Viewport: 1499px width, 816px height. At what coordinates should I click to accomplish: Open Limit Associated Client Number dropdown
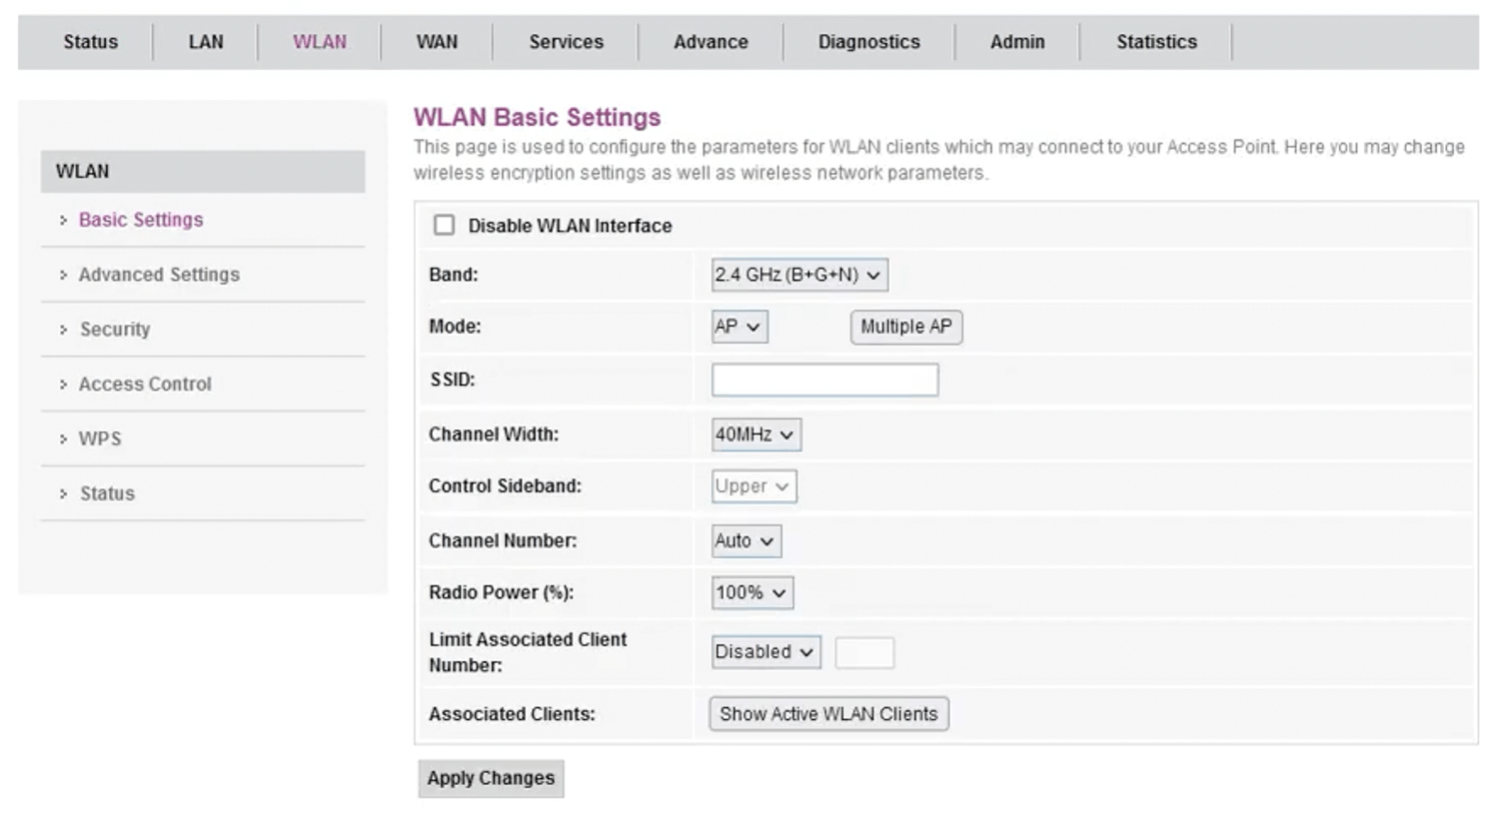764,652
